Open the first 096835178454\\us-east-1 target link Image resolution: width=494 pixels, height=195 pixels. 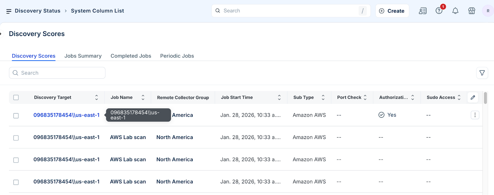click(x=66, y=115)
